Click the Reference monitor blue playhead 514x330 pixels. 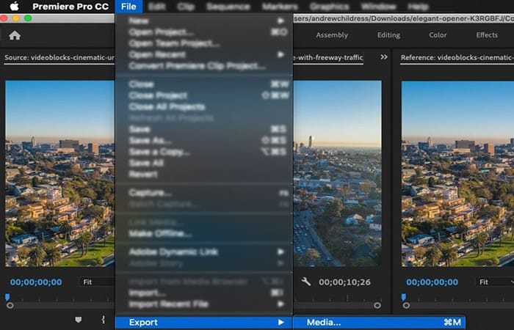(404, 297)
